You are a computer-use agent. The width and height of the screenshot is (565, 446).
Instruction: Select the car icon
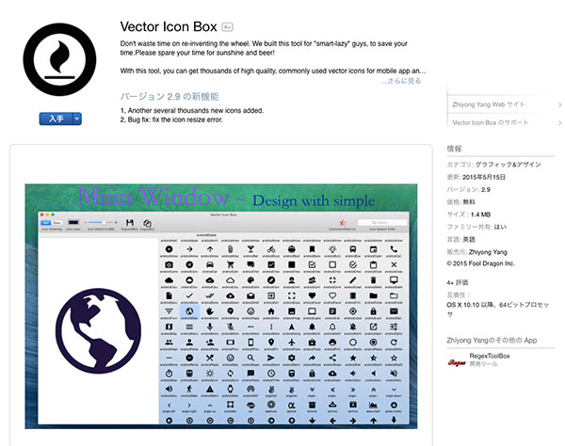pos(210,264)
